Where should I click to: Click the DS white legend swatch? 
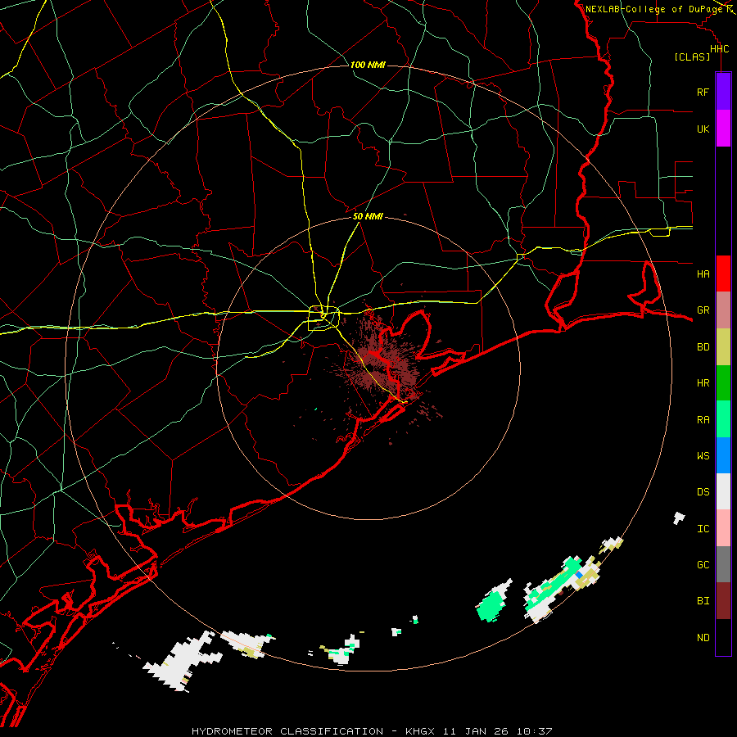click(x=723, y=491)
